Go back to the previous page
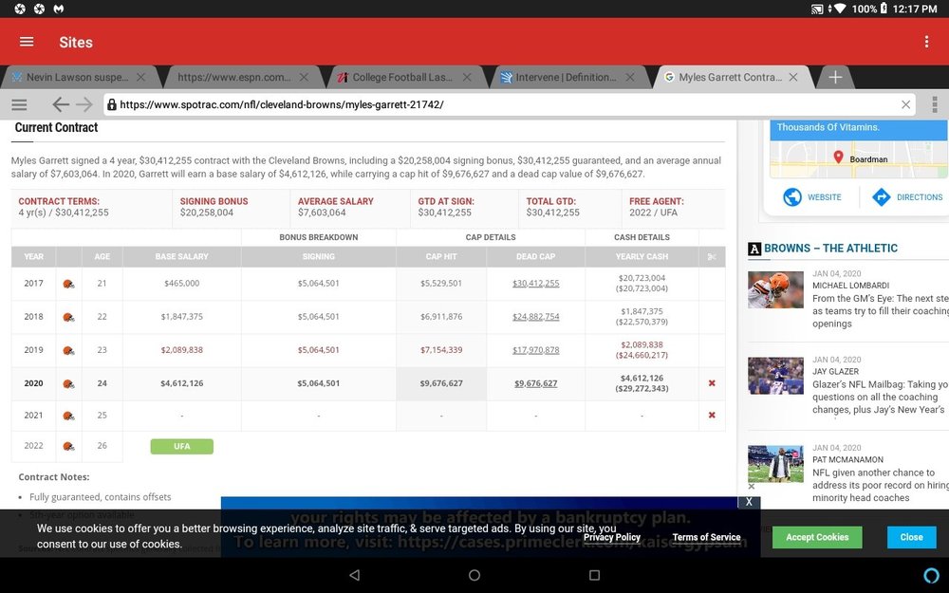The width and height of the screenshot is (949, 593). point(60,104)
